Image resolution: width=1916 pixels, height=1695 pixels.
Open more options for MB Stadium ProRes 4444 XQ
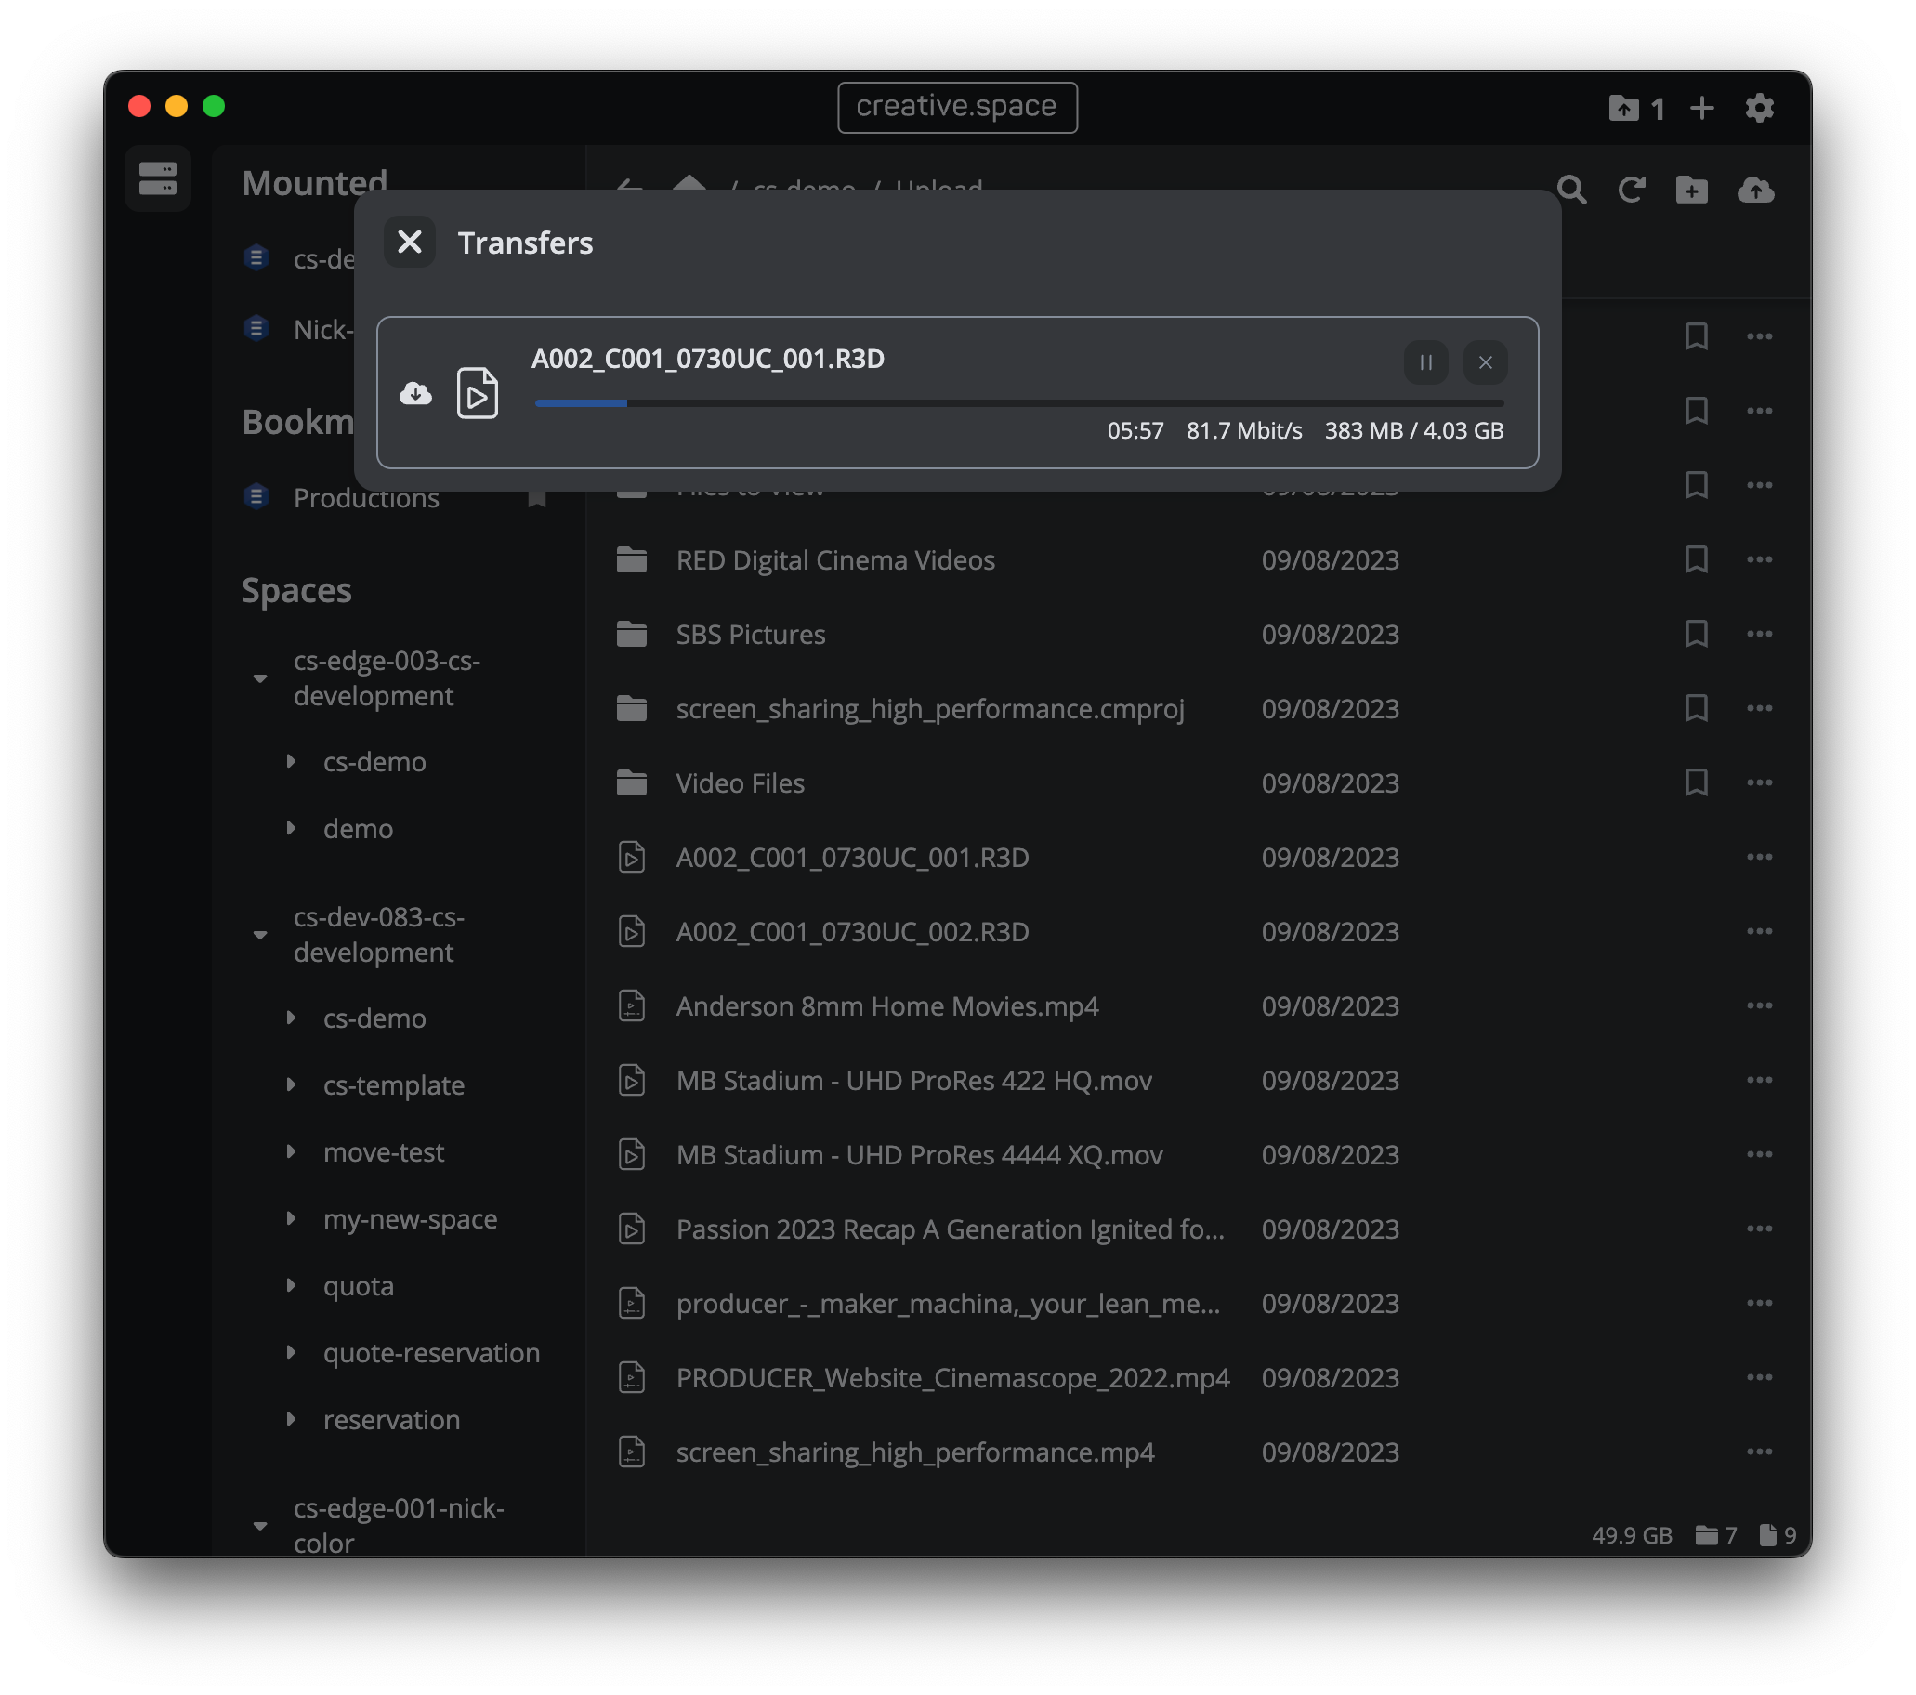[1760, 1154]
